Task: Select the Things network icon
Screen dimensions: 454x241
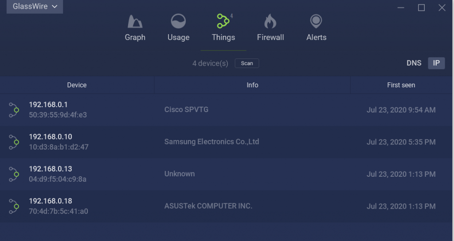Action: coord(223,21)
